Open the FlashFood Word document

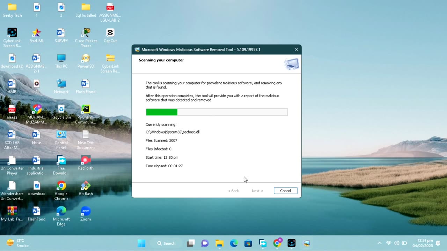37,214
